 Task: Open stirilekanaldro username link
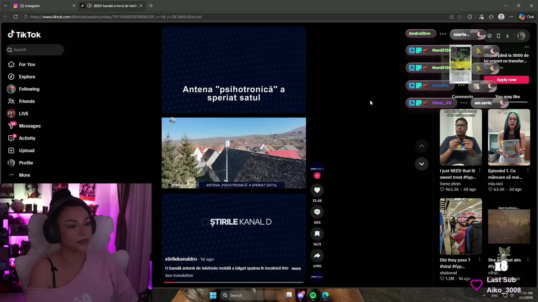click(181, 259)
